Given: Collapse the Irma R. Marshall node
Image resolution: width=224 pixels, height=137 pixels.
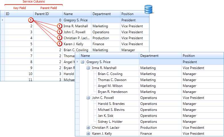Looking at the screenshot, I should pos(88,68).
